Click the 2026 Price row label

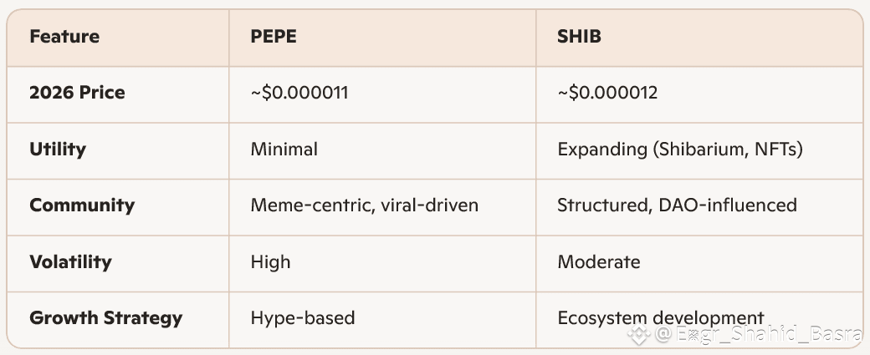(x=77, y=93)
